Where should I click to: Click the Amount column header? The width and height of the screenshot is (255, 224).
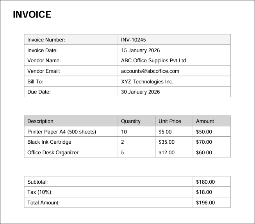tap(205, 121)
